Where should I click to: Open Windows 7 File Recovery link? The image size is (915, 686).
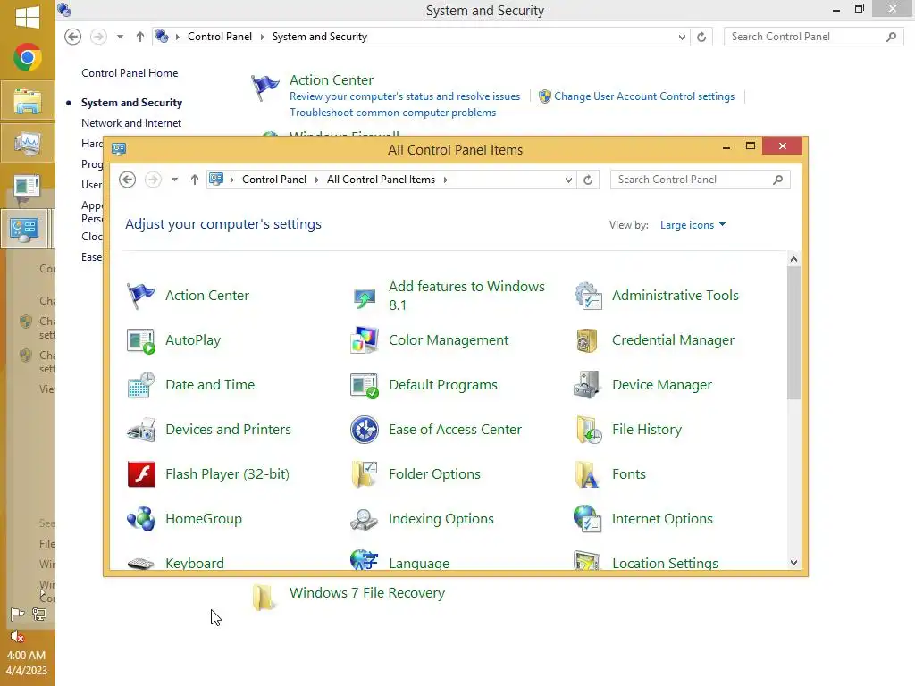pyautogui.click(x=367, y=593)
